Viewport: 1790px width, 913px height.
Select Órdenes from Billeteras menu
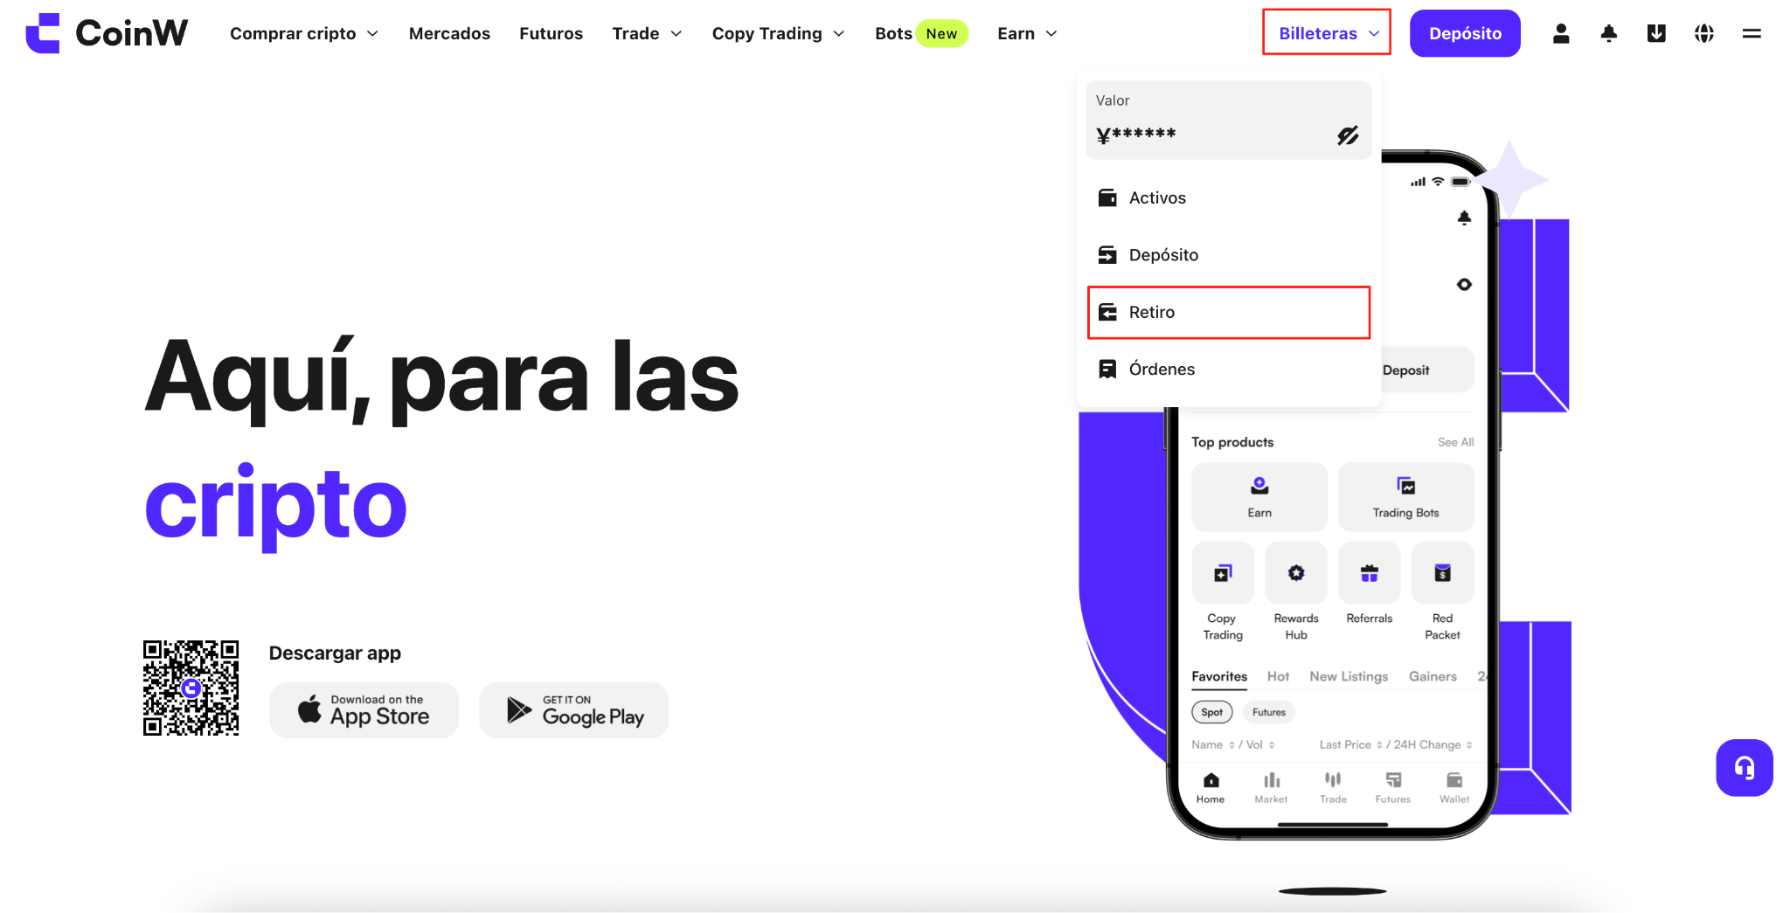click(1229, 370)
